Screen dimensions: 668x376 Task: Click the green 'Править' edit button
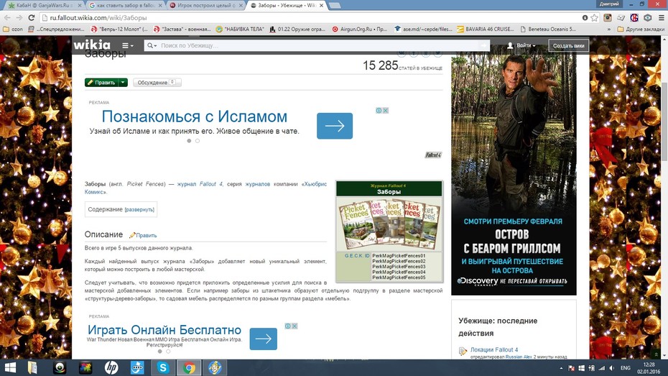[x=101, y=82]
